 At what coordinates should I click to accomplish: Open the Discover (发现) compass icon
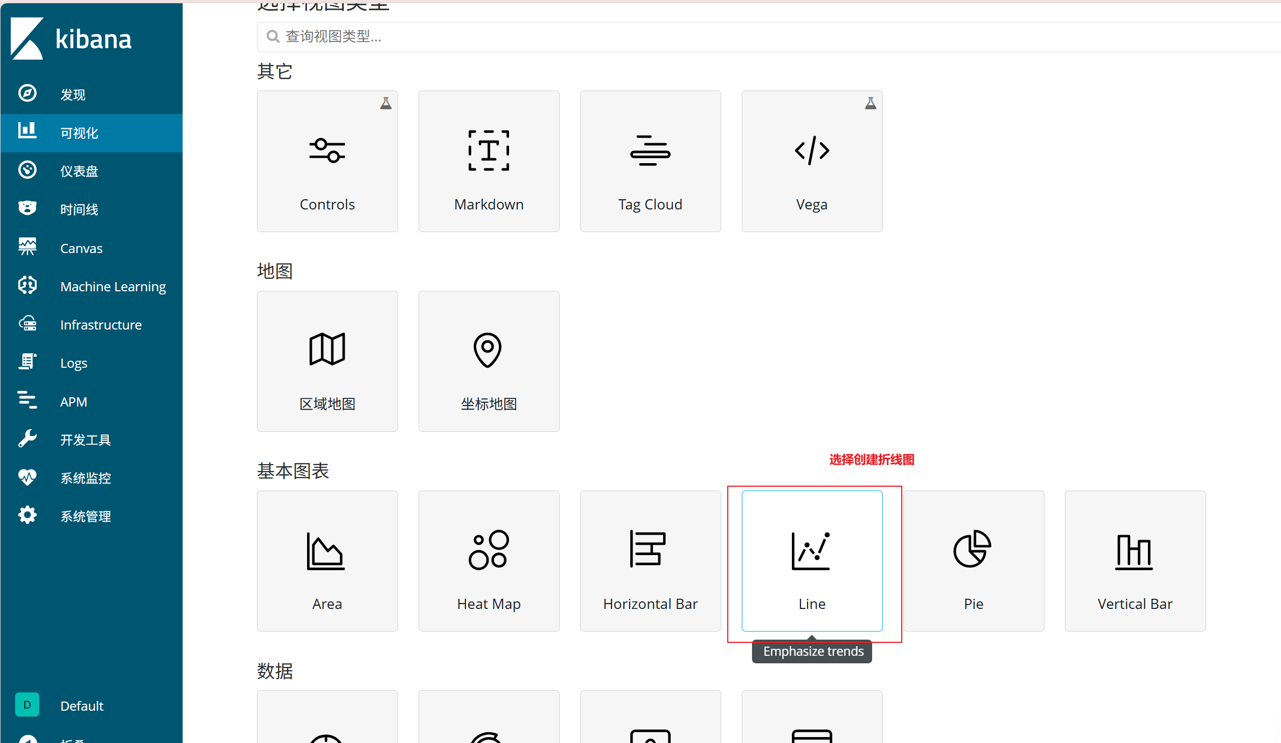[x=27, y=94]
